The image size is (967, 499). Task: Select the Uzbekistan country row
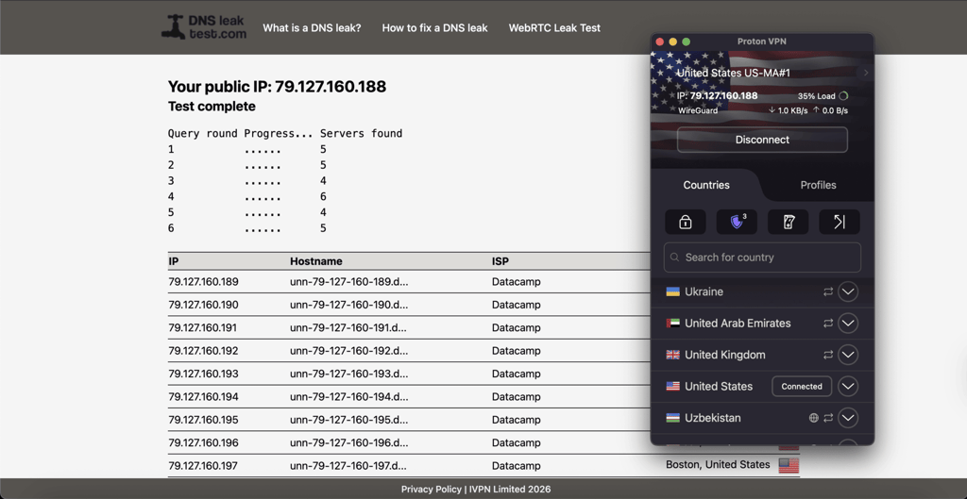pos(762,418)
